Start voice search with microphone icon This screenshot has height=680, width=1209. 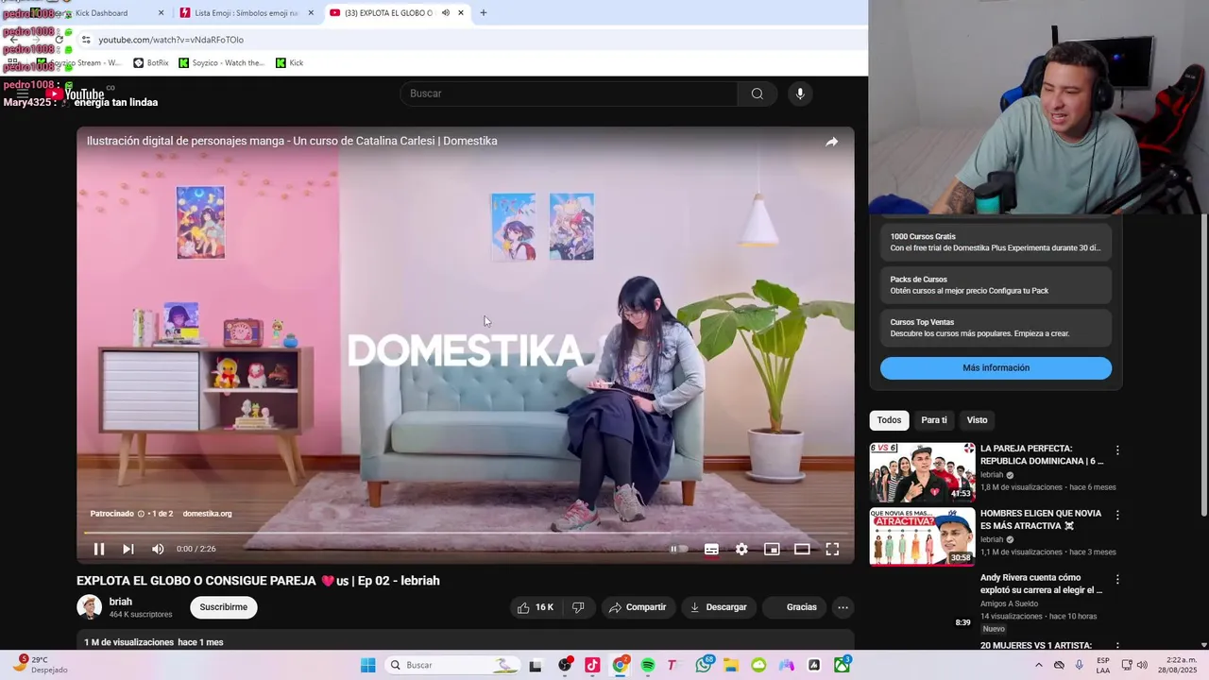800,93
